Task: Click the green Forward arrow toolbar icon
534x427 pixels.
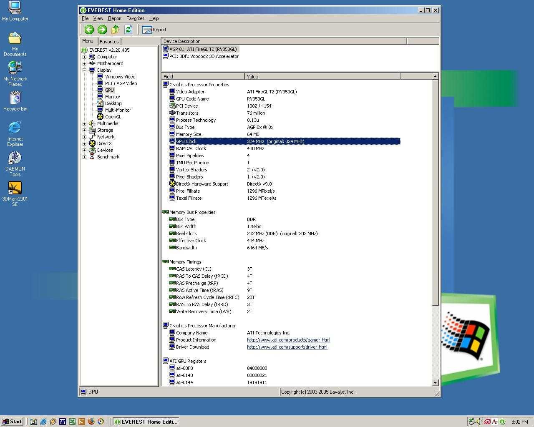Action: point(102,29)
